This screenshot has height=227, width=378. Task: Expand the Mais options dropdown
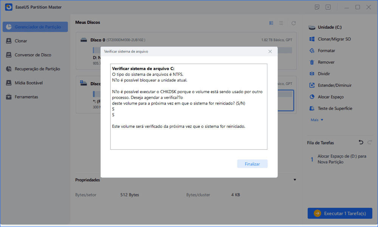tap(317, 120)
